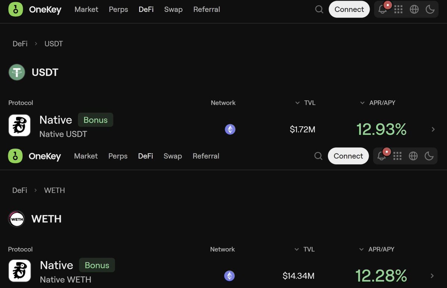Click the $1.72M TVL value
Viewport: 447px width, 288px height.
pyautogui.click(x=302, y=130)
